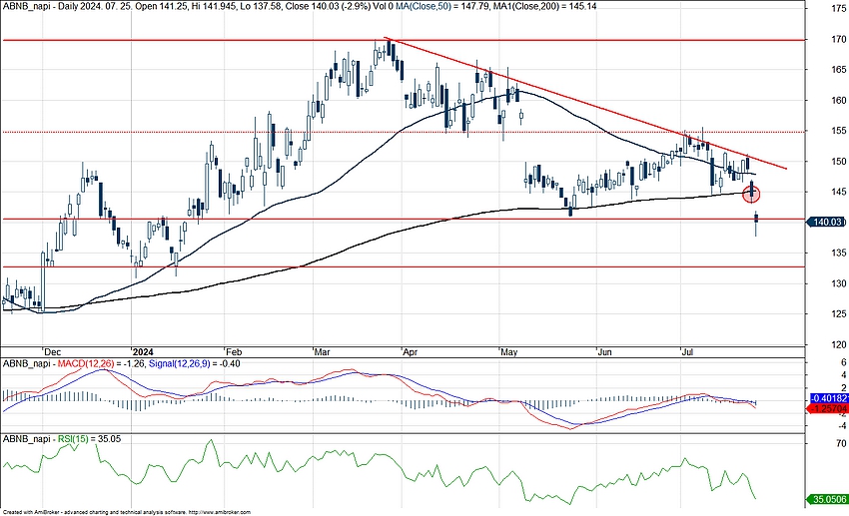This screenshot has width=849, height=516.
Task: Select the Signal(12,26,9) = -0.40 indicator label
Action: click(x=195, y=364)
